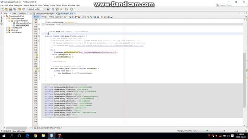Click the Profile Project clock icon
Screen dimensions: 248x139
(71, 9)
